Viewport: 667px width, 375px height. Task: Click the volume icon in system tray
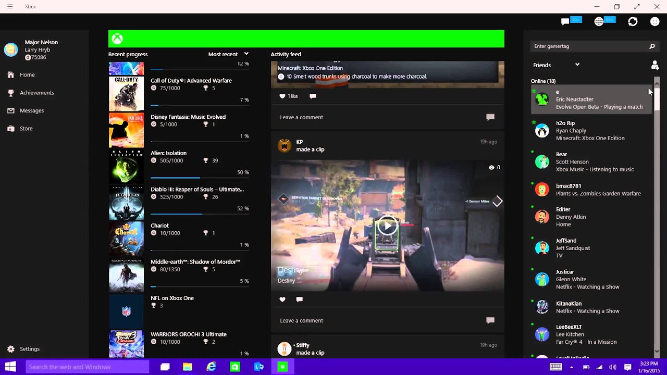point(613,367)
